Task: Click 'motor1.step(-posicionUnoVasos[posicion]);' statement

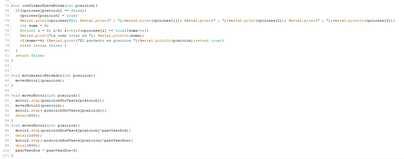Action: coord(61,110)
